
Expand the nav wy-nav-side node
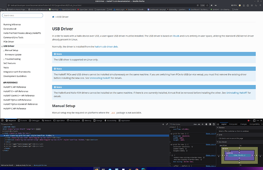[x=6, y=138]
